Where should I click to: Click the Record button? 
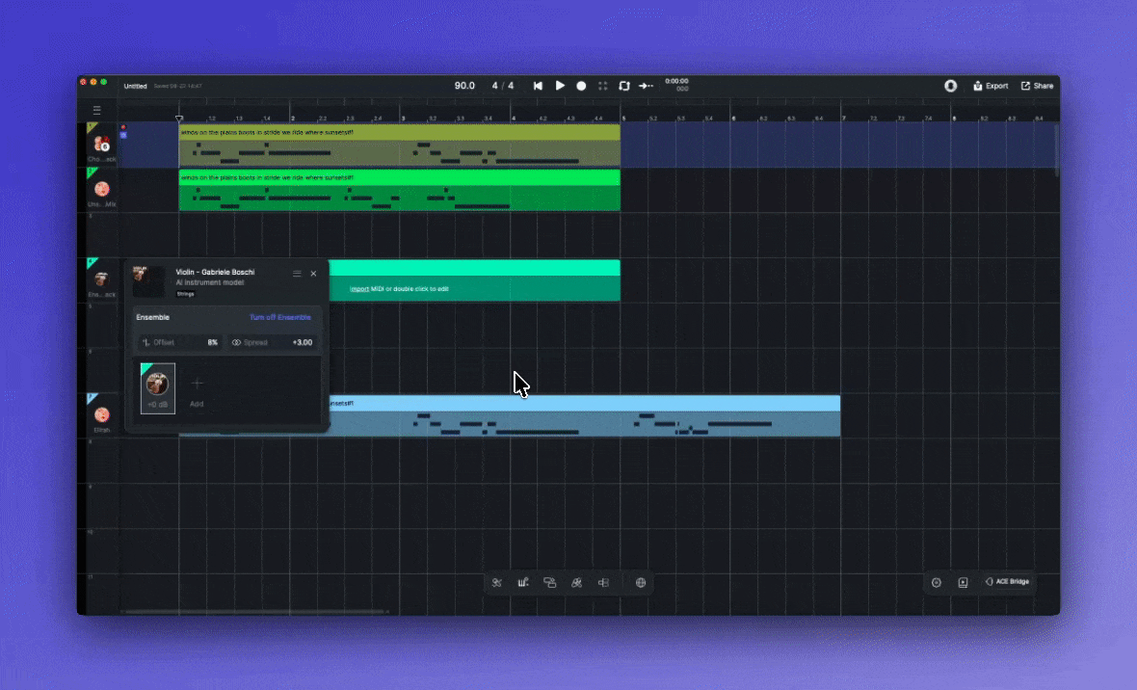click(x=581, y=86)
